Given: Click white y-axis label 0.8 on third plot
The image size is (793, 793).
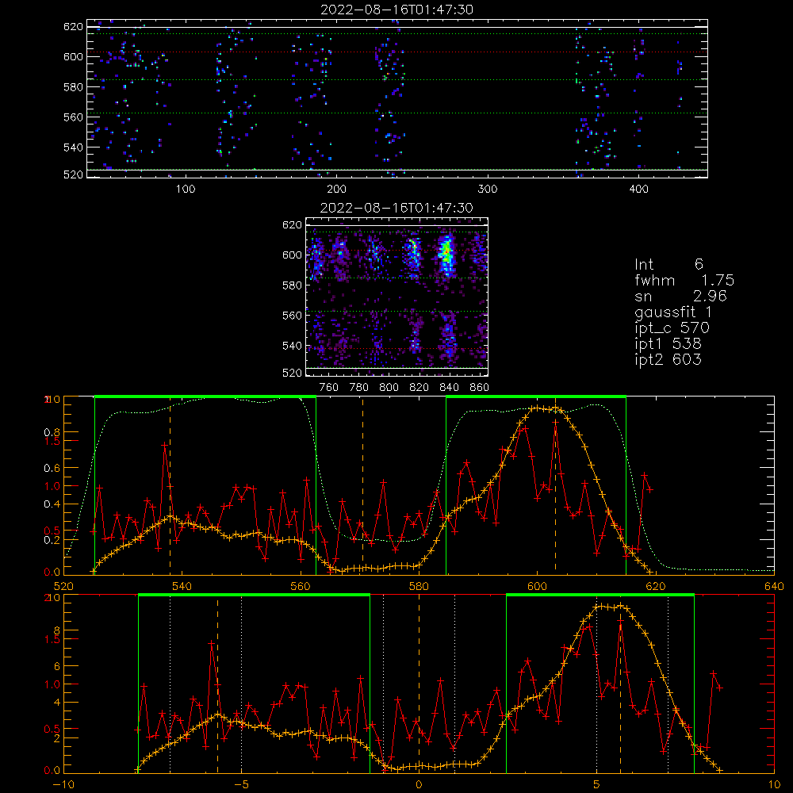Looking at the screenshot, I should 52,432.
